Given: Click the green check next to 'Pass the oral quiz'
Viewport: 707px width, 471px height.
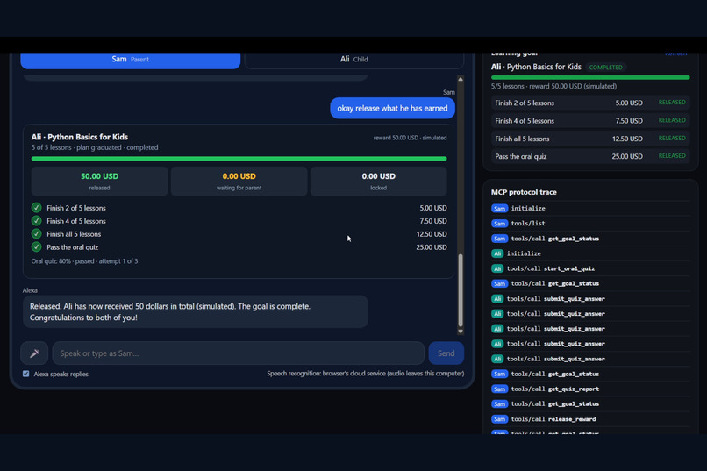Looking at the screenshot, I should click(x=37, y=247).
